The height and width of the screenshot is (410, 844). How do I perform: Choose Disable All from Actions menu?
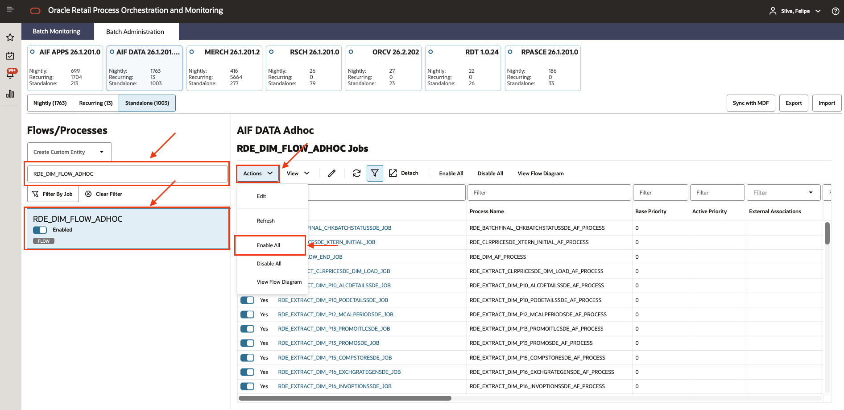pos(273,264)
